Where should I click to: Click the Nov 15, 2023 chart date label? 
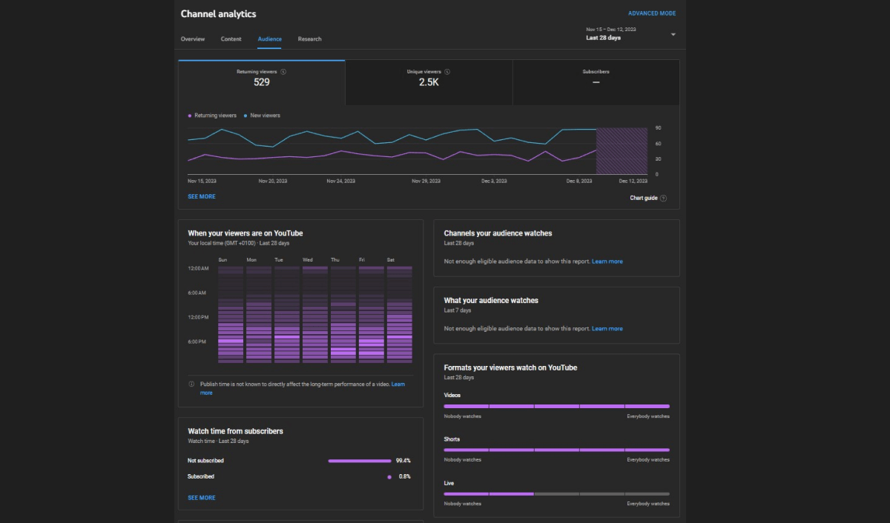[x=202, y=181]
